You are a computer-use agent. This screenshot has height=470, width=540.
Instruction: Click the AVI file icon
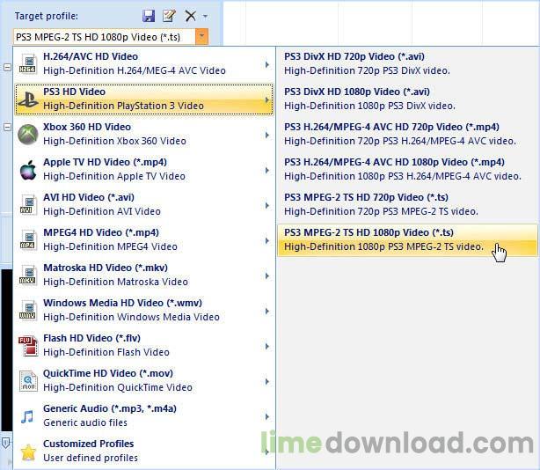point(27,205)
